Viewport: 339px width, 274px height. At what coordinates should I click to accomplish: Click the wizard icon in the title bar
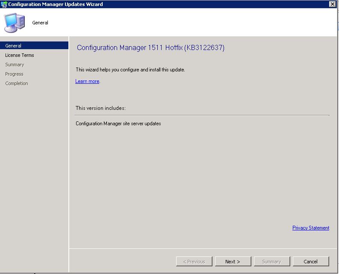click(x=4, y=4)
